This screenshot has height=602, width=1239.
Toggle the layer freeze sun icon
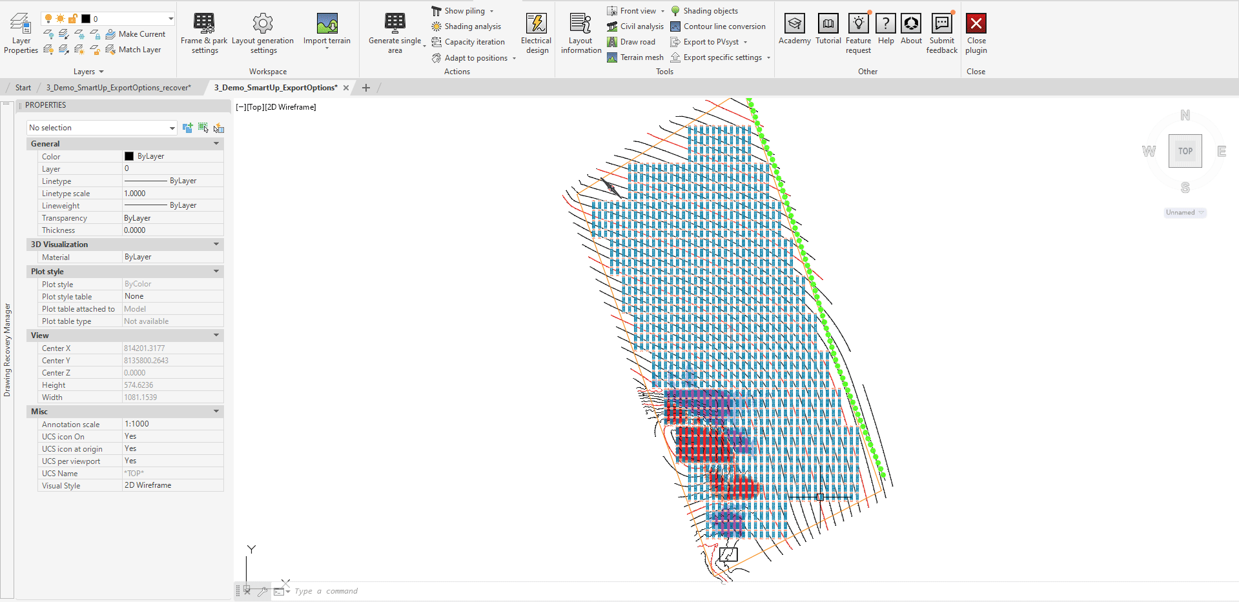(x=59, y=19)
